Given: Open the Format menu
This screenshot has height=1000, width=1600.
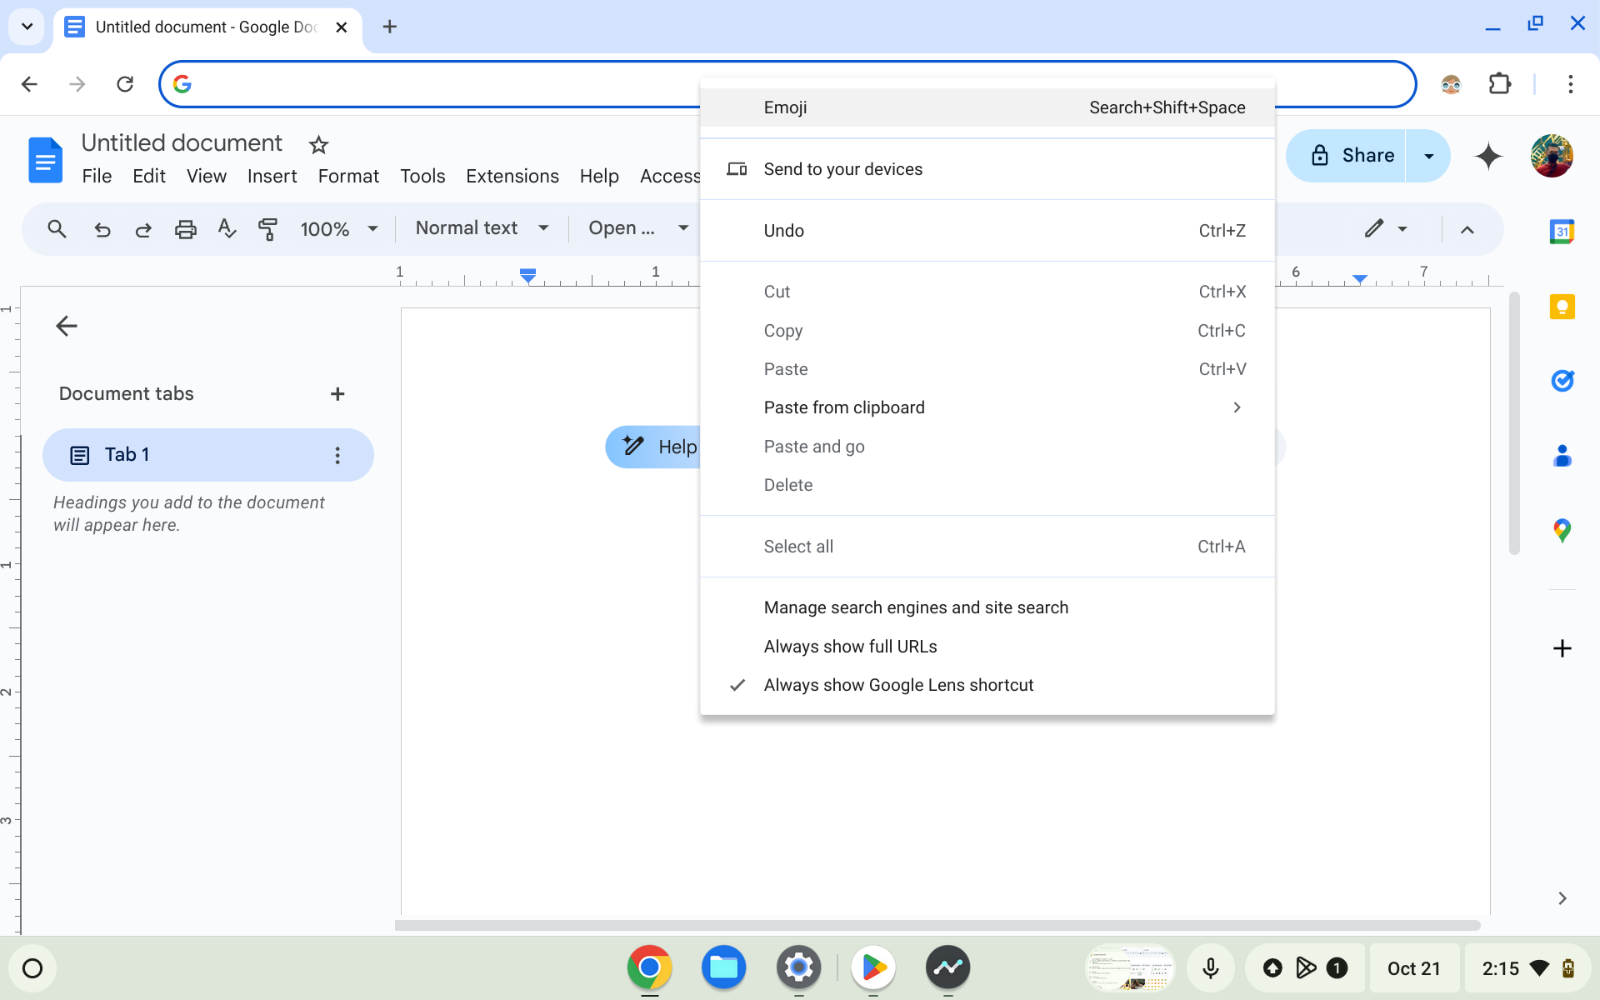Looking at the screenshot, I should (x=348, y=176).
